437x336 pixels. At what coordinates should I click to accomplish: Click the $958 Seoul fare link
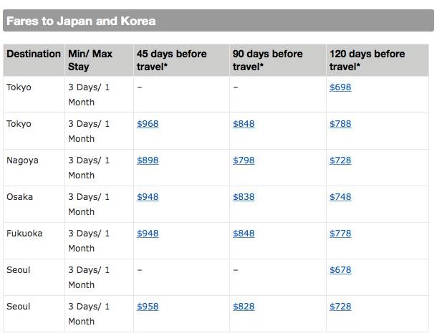[x=148, y=307]
